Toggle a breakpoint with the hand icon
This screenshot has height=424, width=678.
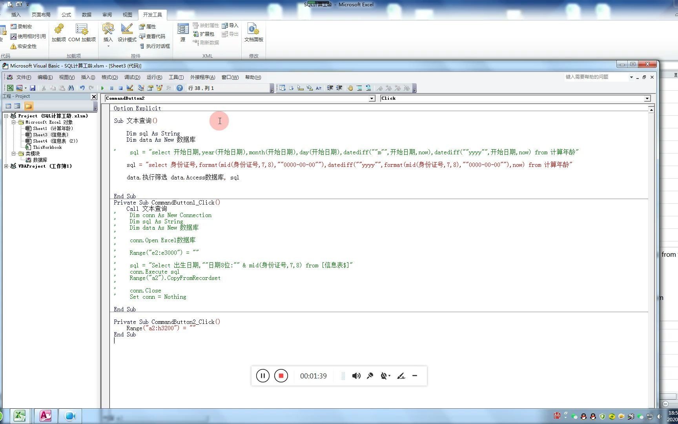350,88
